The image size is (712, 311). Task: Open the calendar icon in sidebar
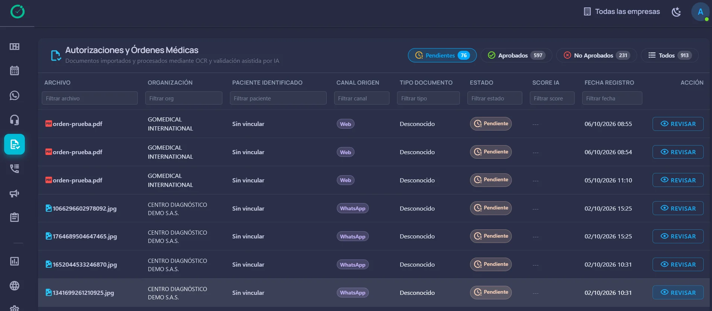pos(14,71)
